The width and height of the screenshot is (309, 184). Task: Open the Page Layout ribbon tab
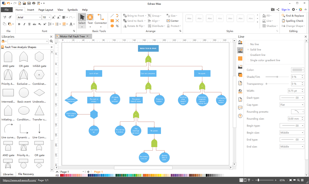[x=46, y=10]
